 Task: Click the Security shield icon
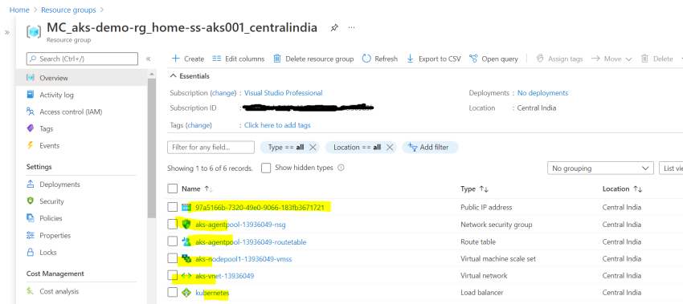(30, 201)
